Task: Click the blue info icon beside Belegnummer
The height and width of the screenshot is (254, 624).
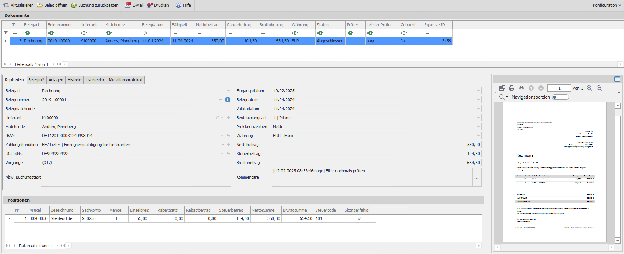Action: [x=228, y=100]
